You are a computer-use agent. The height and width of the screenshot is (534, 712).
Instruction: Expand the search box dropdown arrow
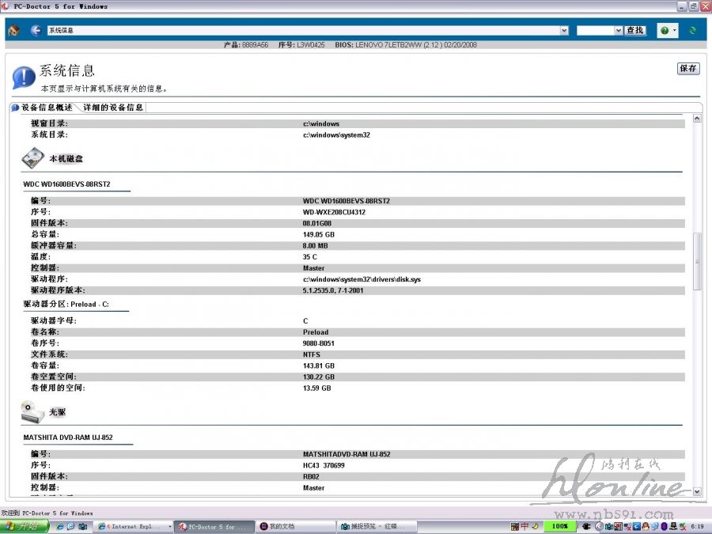point(619,30)
